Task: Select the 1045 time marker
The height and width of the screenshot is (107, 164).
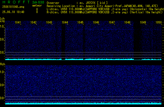Action: point(80,22)
